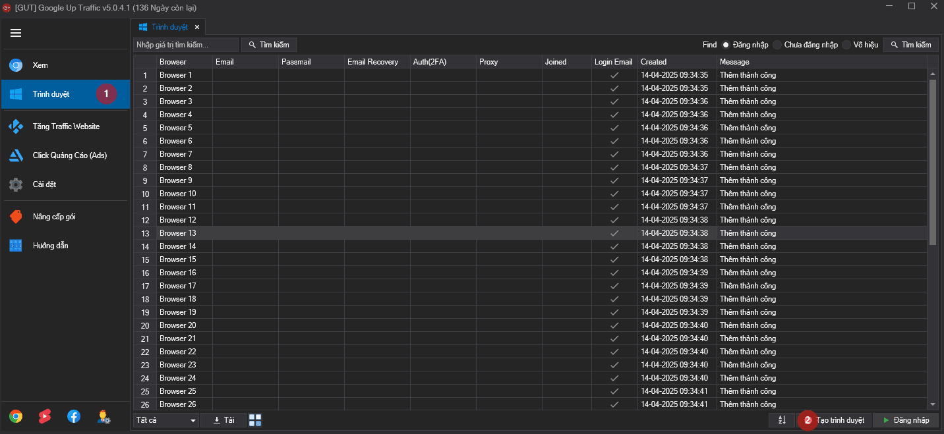This screenshot has width=944, height=434.
Task: Open the Xem section icon
Action: pyautogui.click(x=16, y=65)
